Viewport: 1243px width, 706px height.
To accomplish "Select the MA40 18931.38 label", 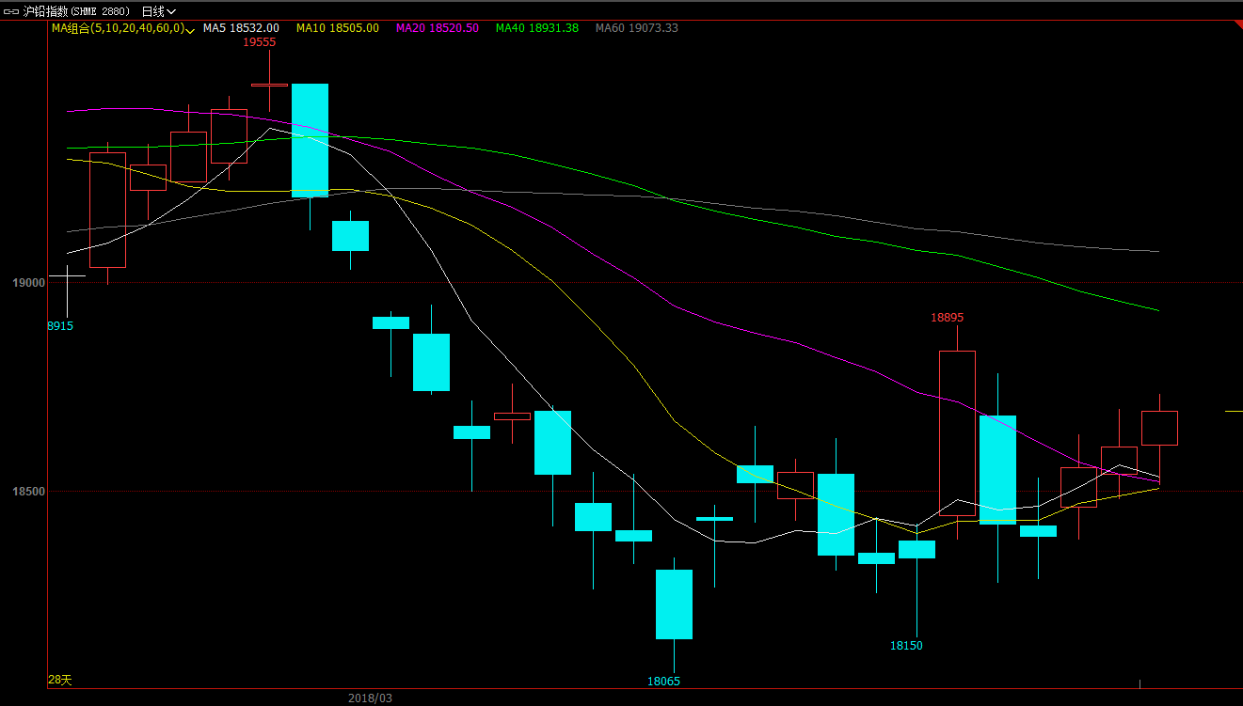I will pos(537,28).
